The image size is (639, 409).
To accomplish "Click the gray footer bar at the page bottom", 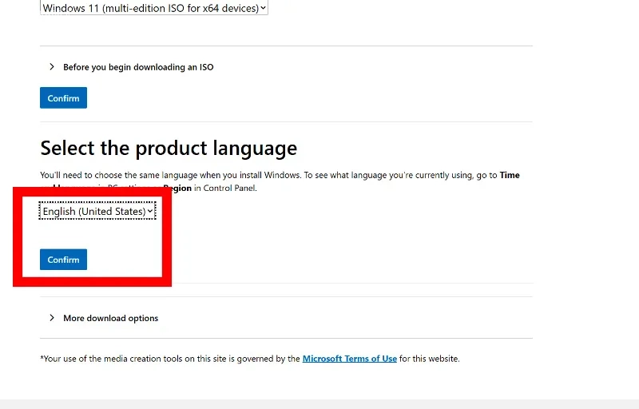I will tap(319, 403).
